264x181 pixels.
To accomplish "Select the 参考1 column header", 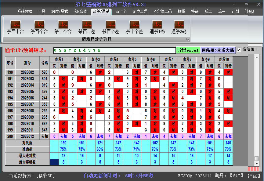I will [x=59, y=59].
